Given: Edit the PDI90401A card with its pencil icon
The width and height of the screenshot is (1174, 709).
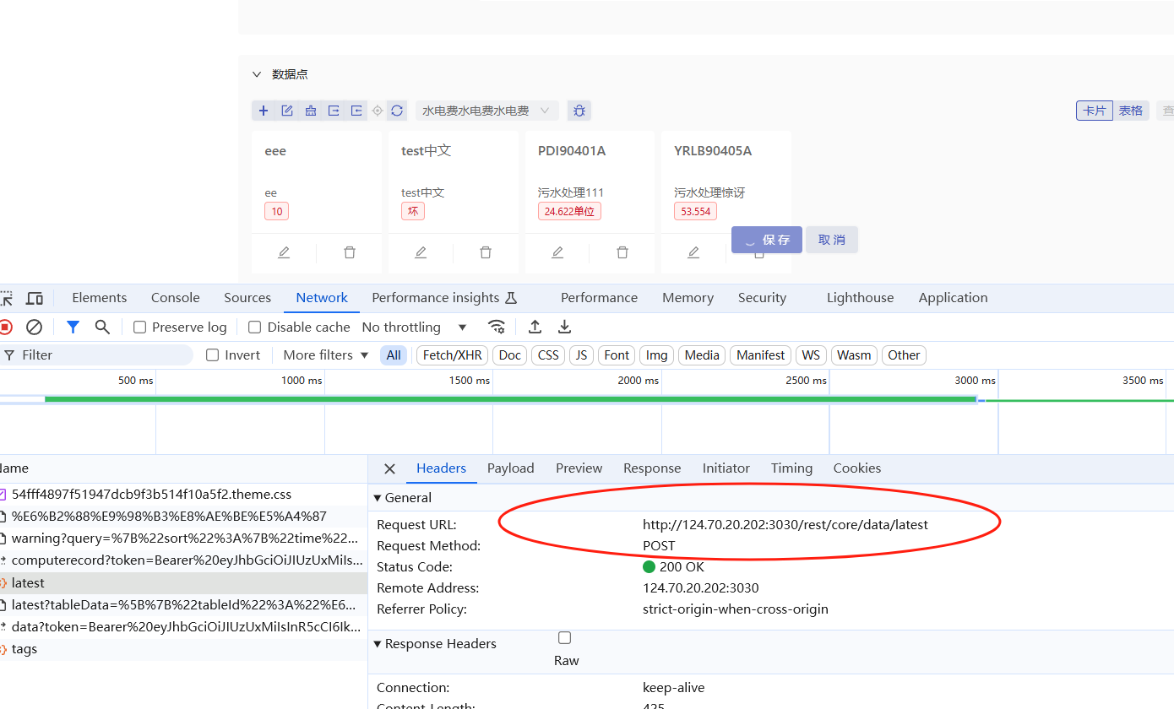Looking at the screenshot, I should [557, 252].
